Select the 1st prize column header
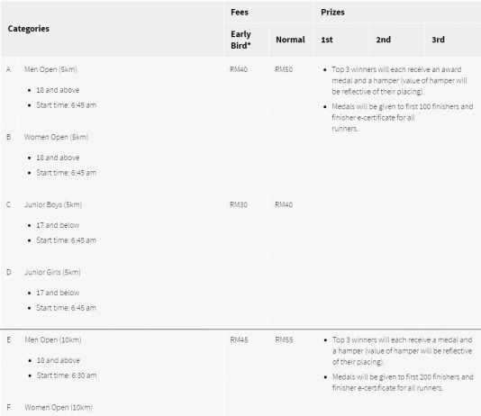Viewport: 481px width, 416px height. [x=327, y=40]
